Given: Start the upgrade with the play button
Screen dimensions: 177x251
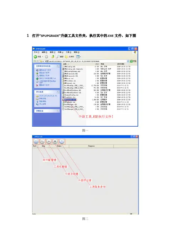Looking at the screenshot, I should [x=49, y=142].
